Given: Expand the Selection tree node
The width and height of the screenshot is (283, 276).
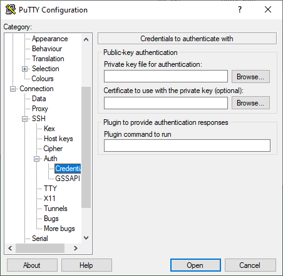Looking at the screenshot, I should 24,69.
